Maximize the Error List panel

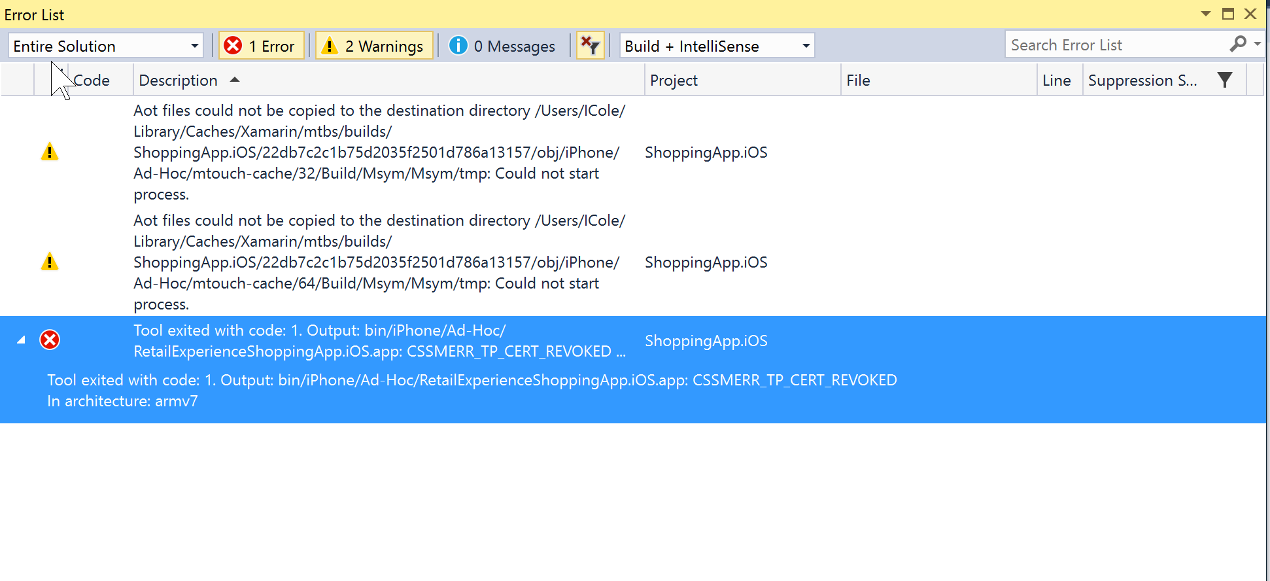pos(1228,14)
